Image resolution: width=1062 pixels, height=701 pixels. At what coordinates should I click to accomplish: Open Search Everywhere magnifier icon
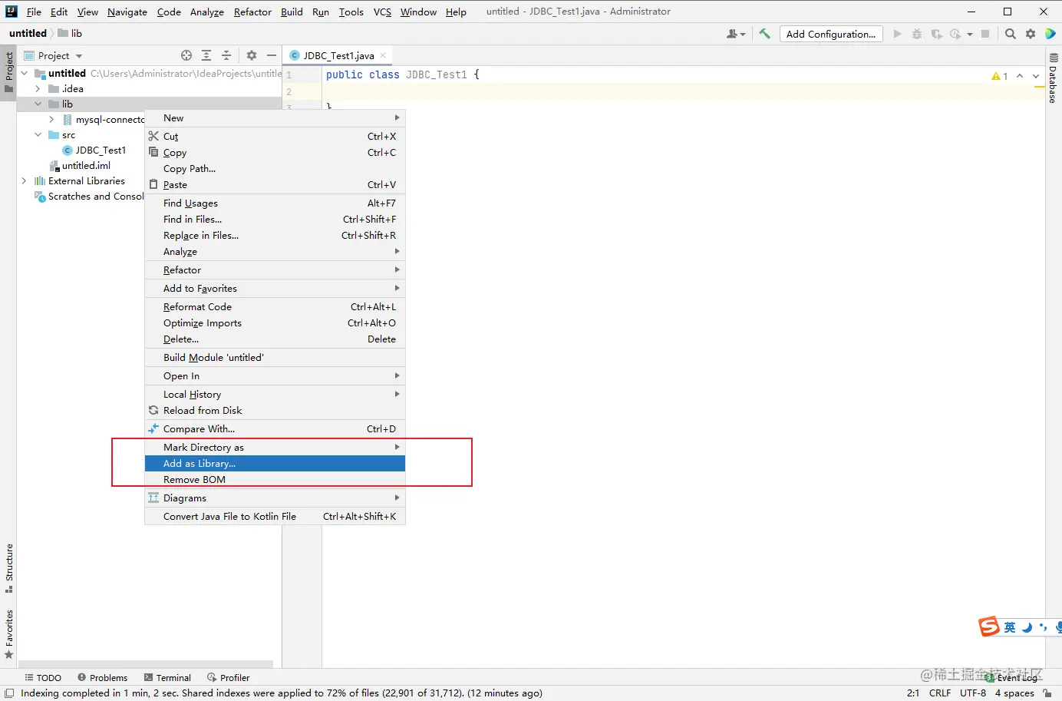click(1011, 34)
